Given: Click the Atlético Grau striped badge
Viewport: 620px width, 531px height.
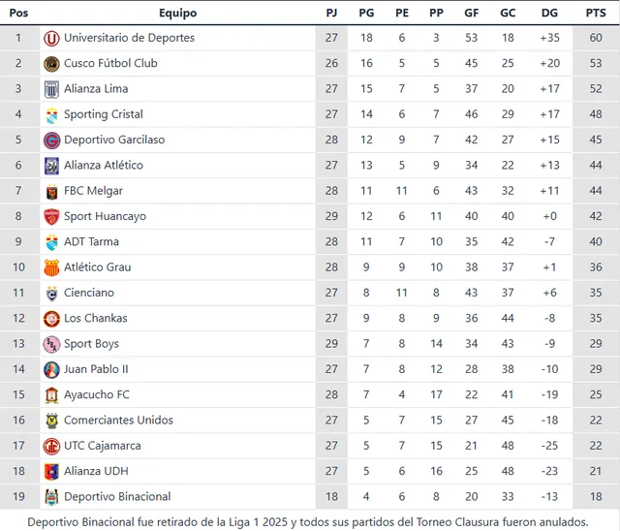Looking at the screenshot, I should click(51, 267).
